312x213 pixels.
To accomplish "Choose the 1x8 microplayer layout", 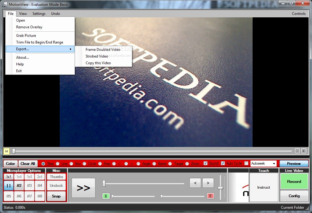I will 30,177.
